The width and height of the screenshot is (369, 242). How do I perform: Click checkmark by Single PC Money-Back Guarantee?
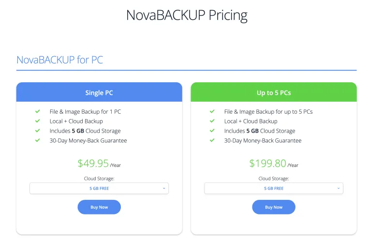[x=37, y=140]
